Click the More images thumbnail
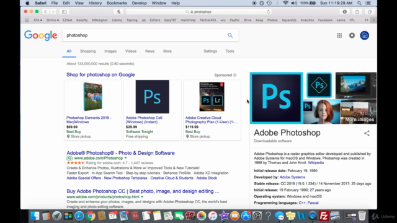The image size is (397, 223). tap(359, 111)
